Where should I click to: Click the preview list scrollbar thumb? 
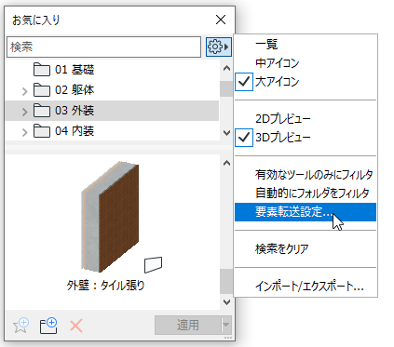tap(226, 281)
